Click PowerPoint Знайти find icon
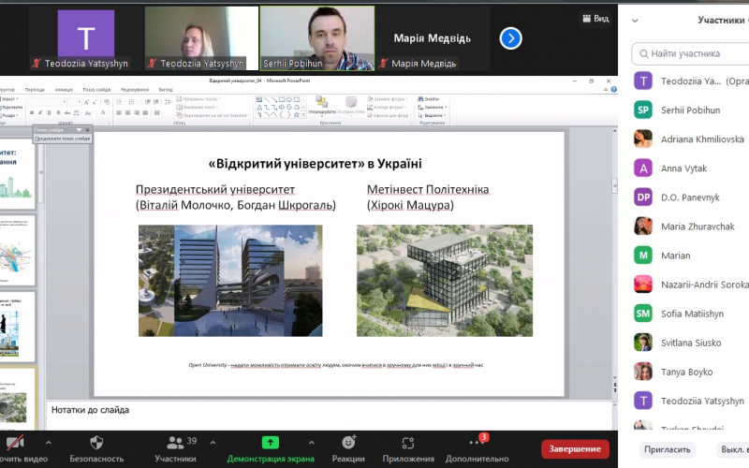The image size is (749, 468). (x=420, y=99)
